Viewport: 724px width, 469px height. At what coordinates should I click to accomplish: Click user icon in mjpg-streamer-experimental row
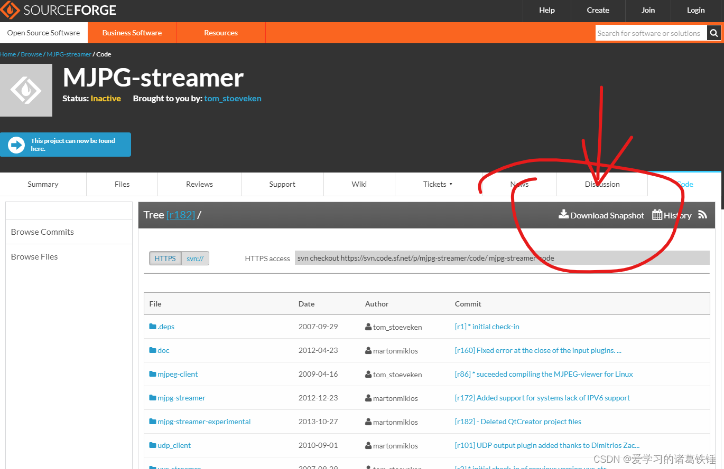coord(368,422)
